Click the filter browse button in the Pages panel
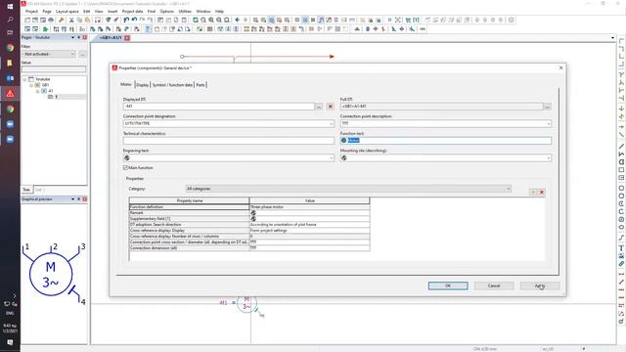The height and width of the screenshot is (352, 626). click(82, 54)
